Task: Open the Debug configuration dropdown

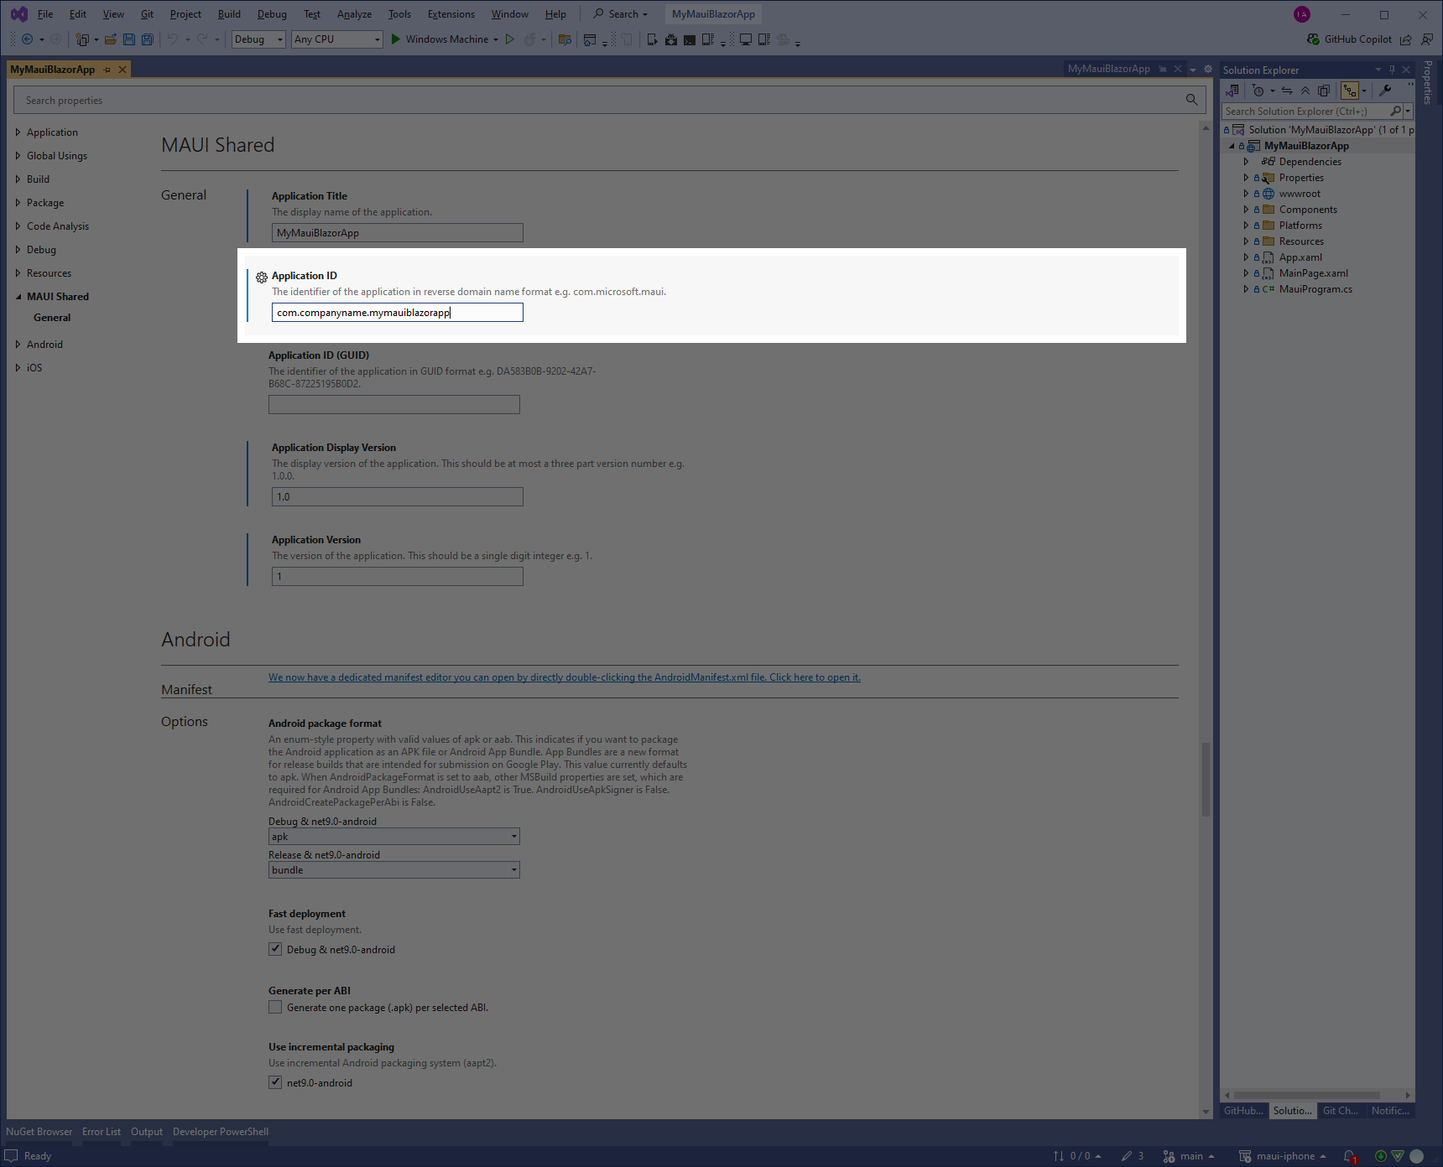Action: click(258, 39)
